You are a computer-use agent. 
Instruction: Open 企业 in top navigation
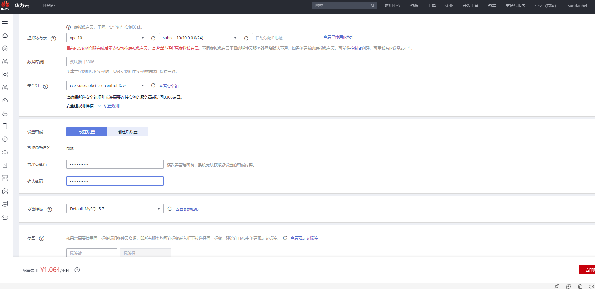449,6
